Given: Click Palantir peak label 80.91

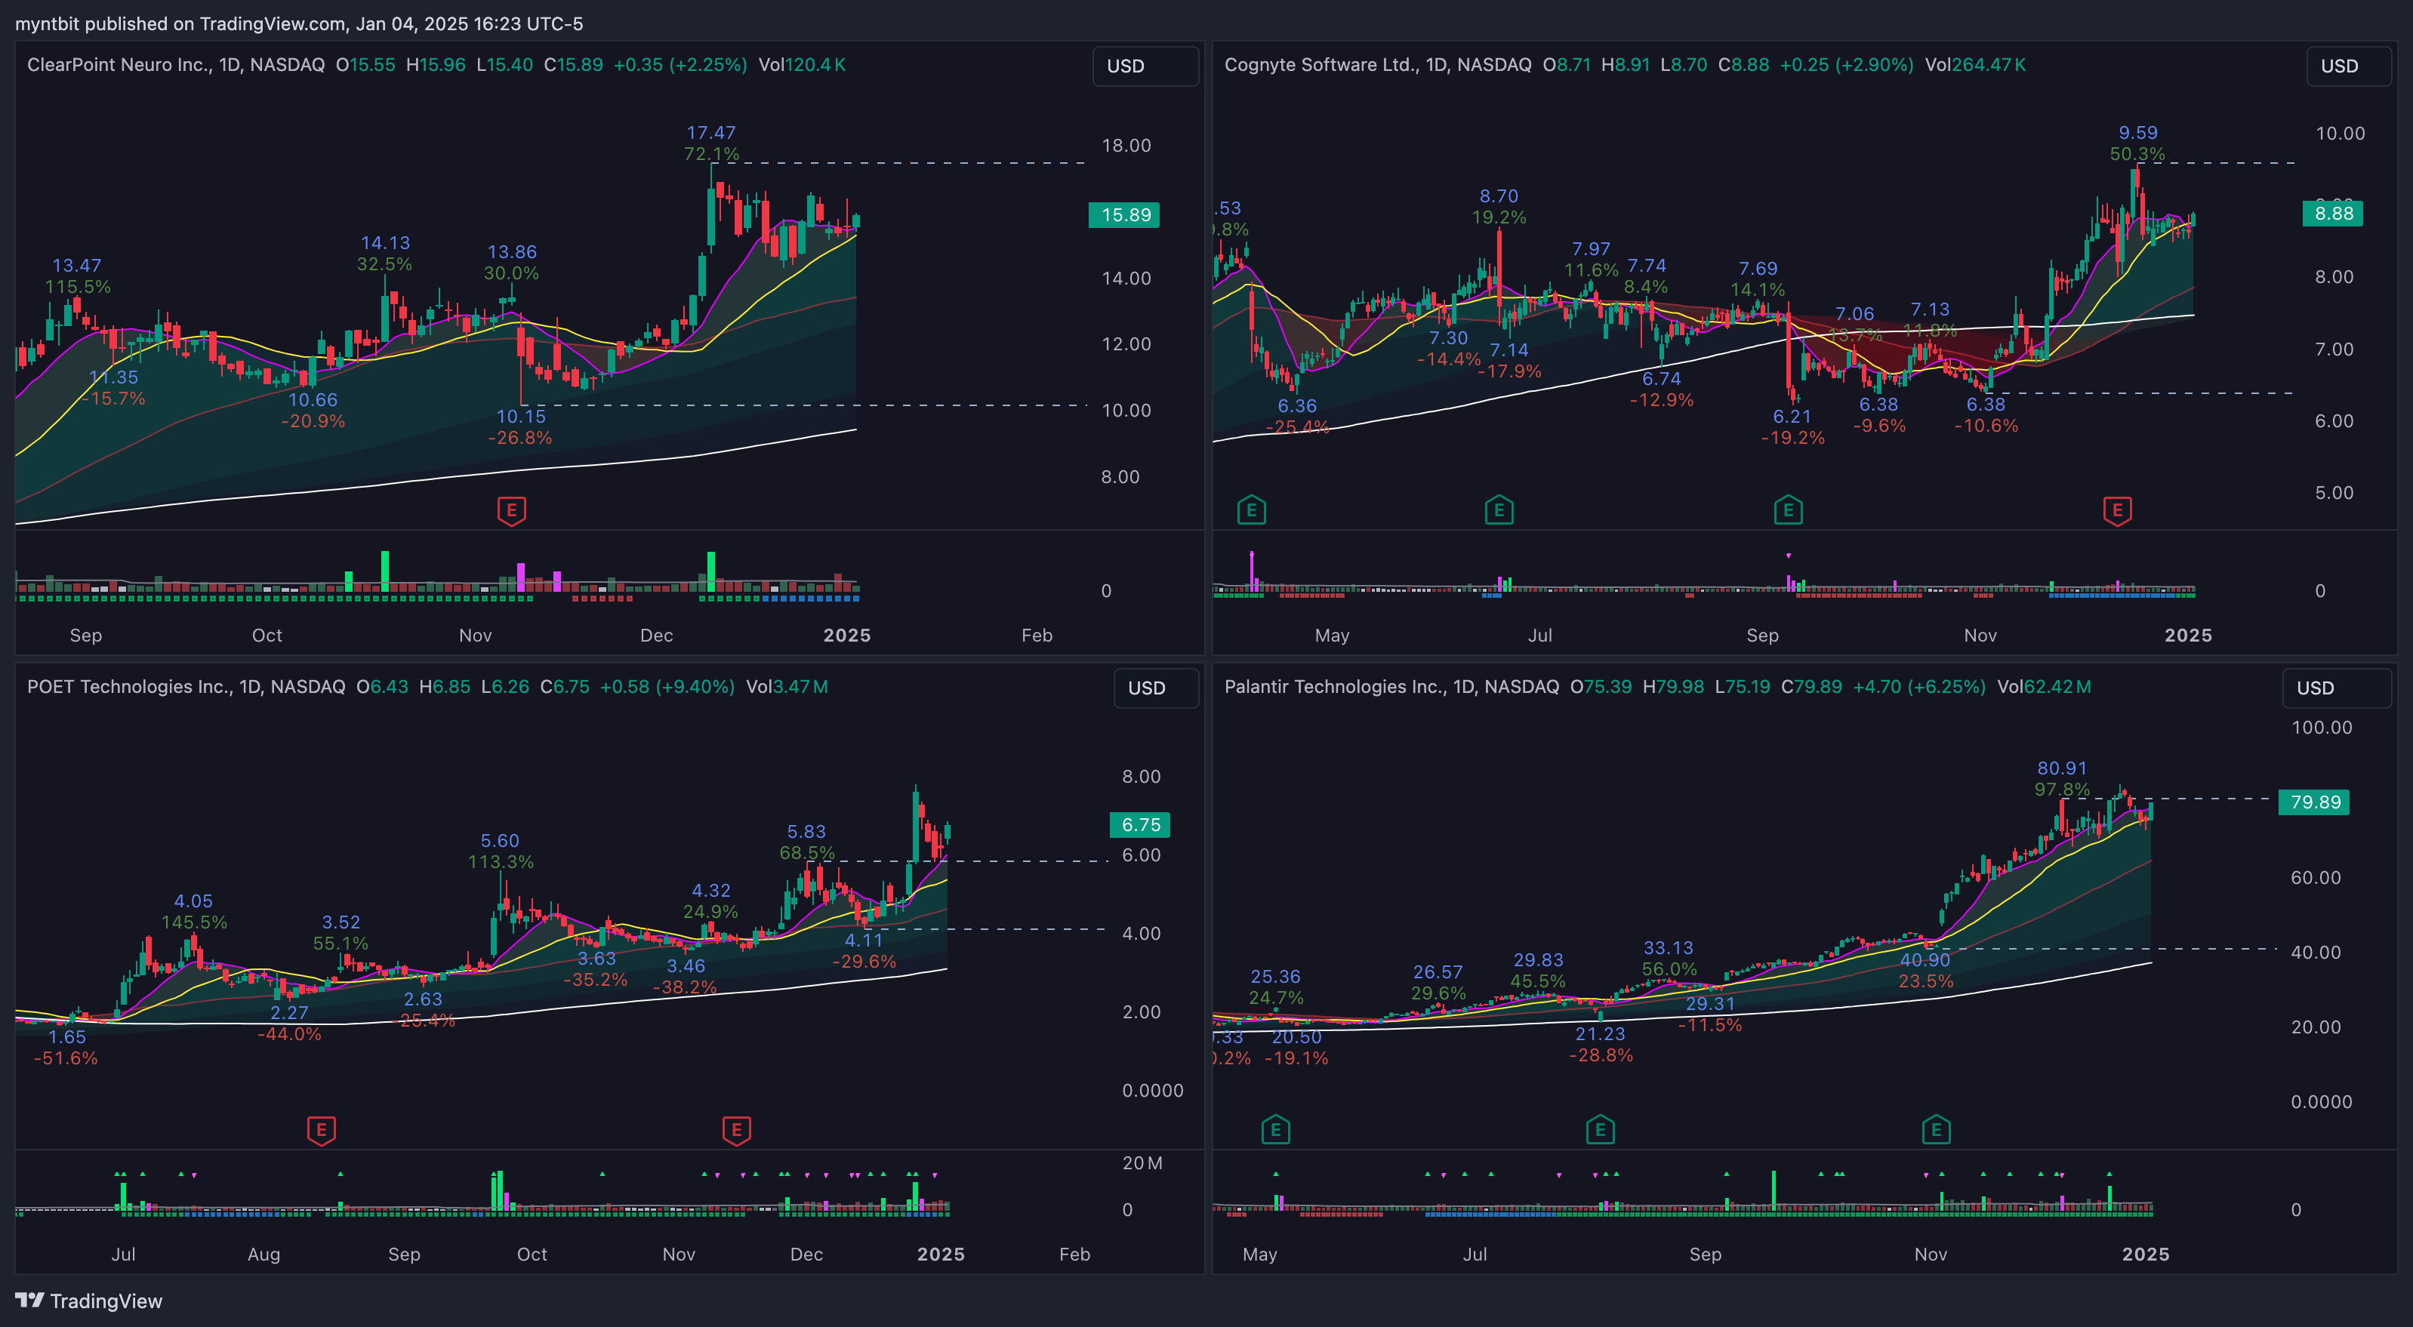Looking at the screenshot, I should 2062,769.
